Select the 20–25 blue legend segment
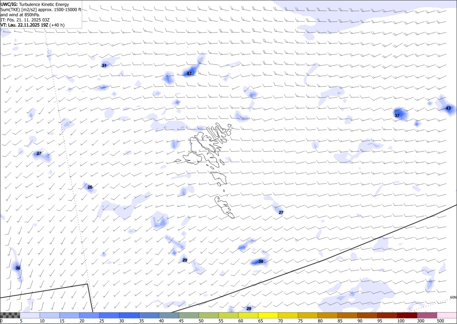457x324 pixels. point(89,315)
